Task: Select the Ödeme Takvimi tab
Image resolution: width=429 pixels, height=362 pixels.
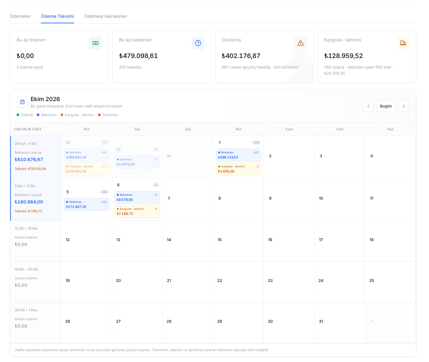Action: tap(57, 16)
